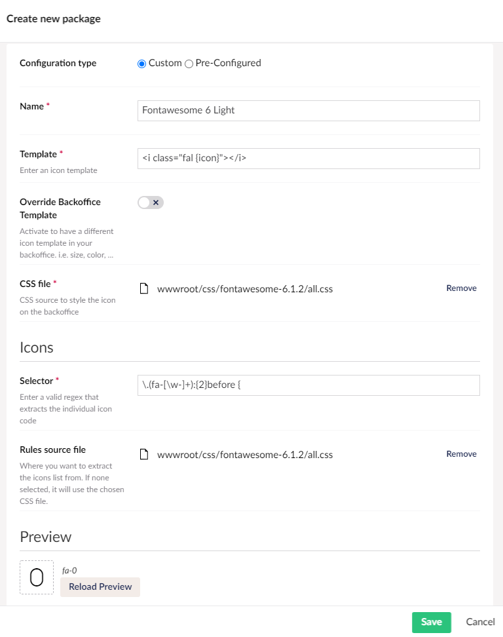Remove the Rules source file
The image size is (503, 637).
coord(461,454)
